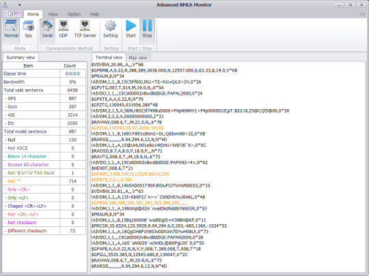Select the Different checksum row
Viewport: 369px width, 276px height.
(x=44, y=231)
